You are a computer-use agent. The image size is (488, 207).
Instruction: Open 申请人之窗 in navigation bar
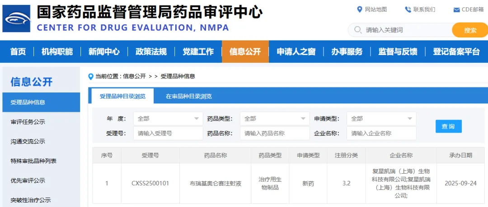tap(296, 51)
